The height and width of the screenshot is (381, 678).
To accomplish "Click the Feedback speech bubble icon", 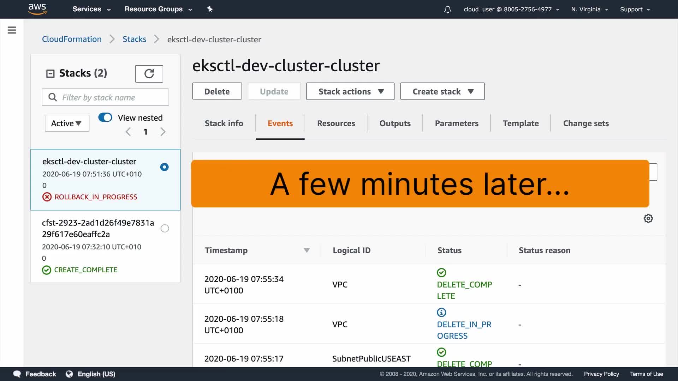I will [x=17, y=374].
